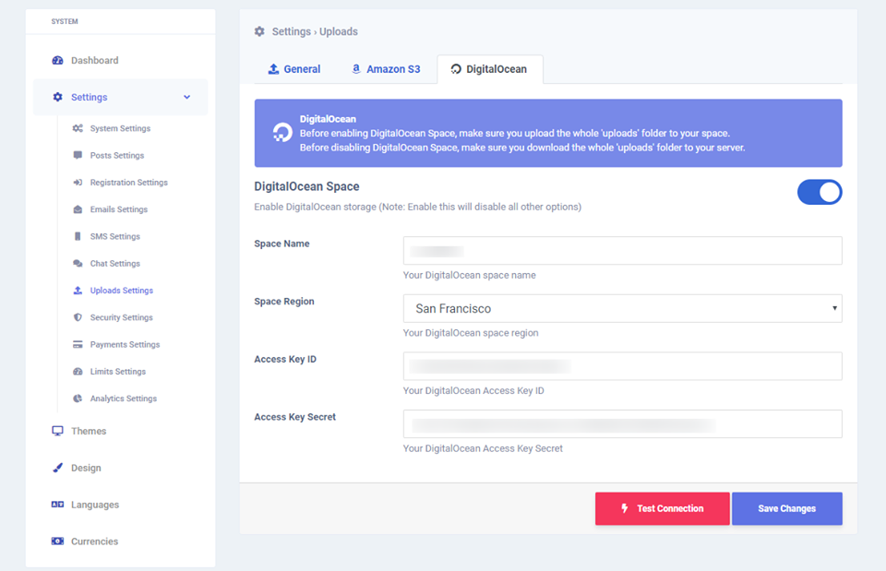This screenshot has width=886, height=571.
Task: Click the Languages icon
Action: [57, 505]
